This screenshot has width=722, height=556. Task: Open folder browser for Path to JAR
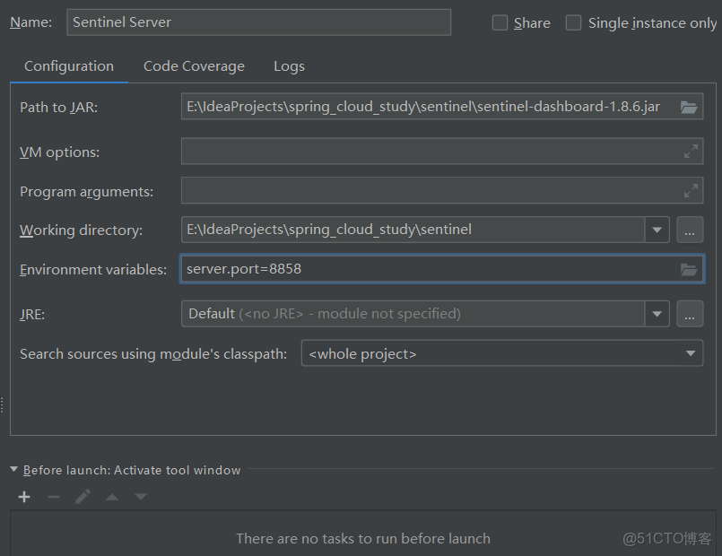point(689,107)
